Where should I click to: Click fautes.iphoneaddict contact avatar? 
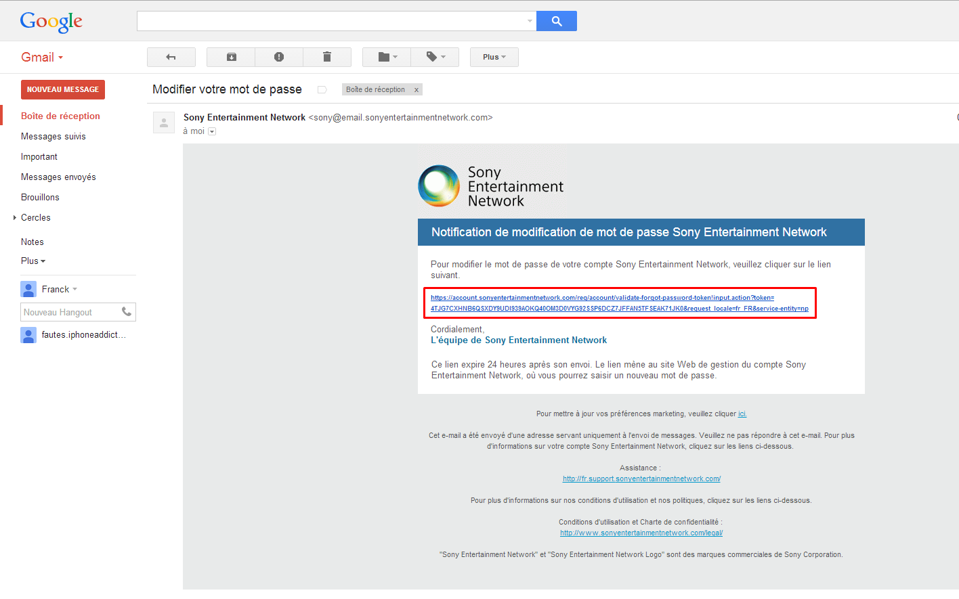point(28,335)
